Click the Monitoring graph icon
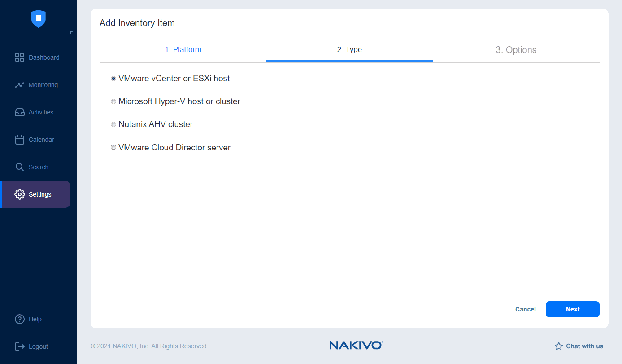This screenshot has height=364, width=622. coord(20,85)
